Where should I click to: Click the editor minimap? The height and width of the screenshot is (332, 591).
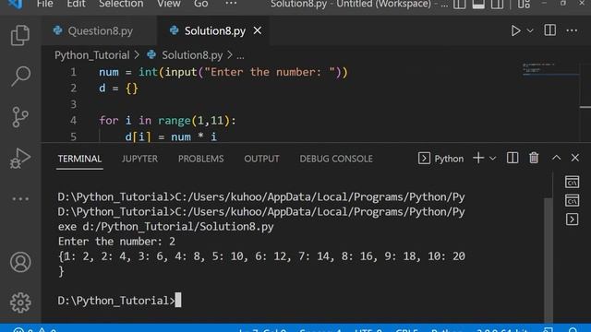tap(550, 70)
